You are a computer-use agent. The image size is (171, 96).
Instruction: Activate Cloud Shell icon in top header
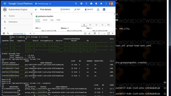(x=86, y=3)
